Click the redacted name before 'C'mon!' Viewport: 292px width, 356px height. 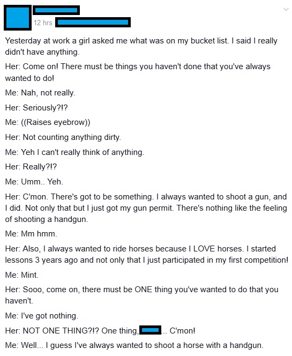[x=150, y=330]
